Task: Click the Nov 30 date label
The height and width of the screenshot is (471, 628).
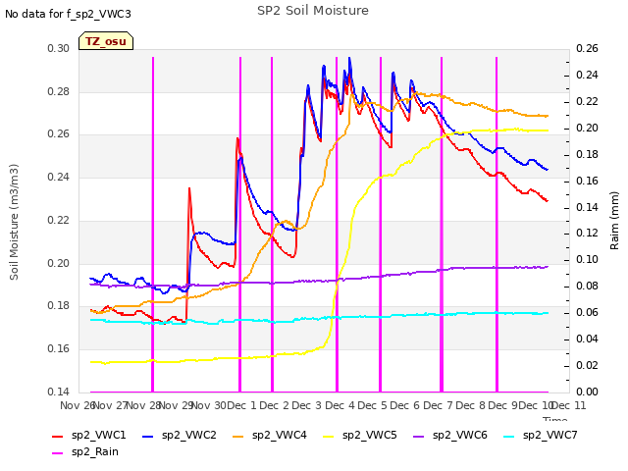Action: pyautogui.click(x=209, y=405)
